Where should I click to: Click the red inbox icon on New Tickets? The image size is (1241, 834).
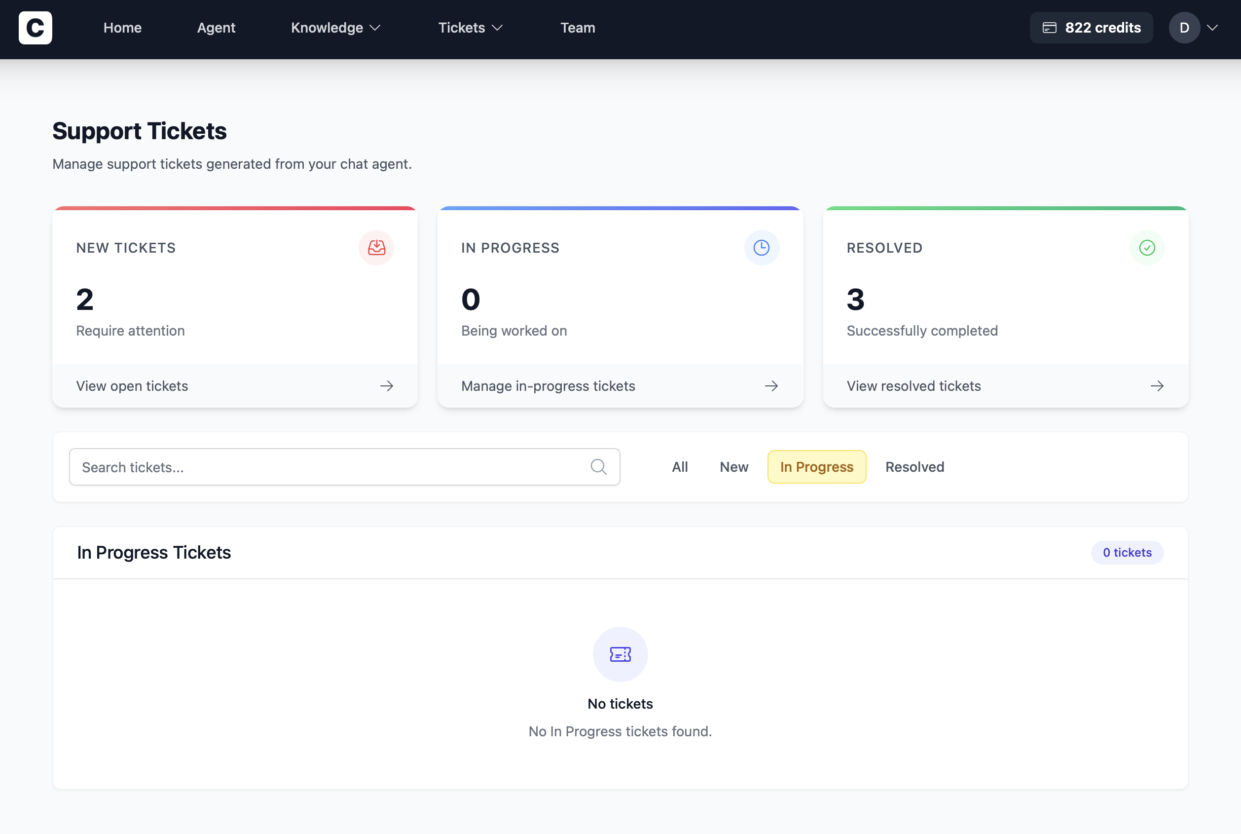click(x=376, y=247)
